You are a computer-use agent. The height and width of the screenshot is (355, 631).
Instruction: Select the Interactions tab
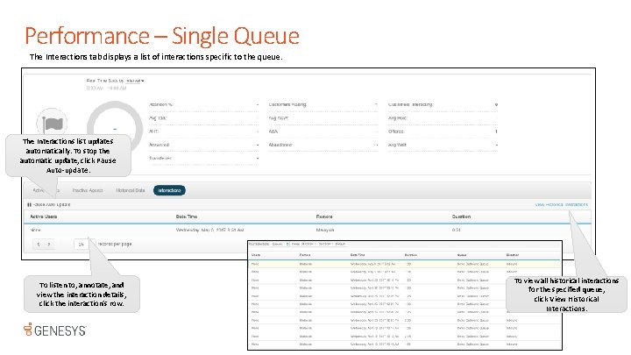point(169,190)
